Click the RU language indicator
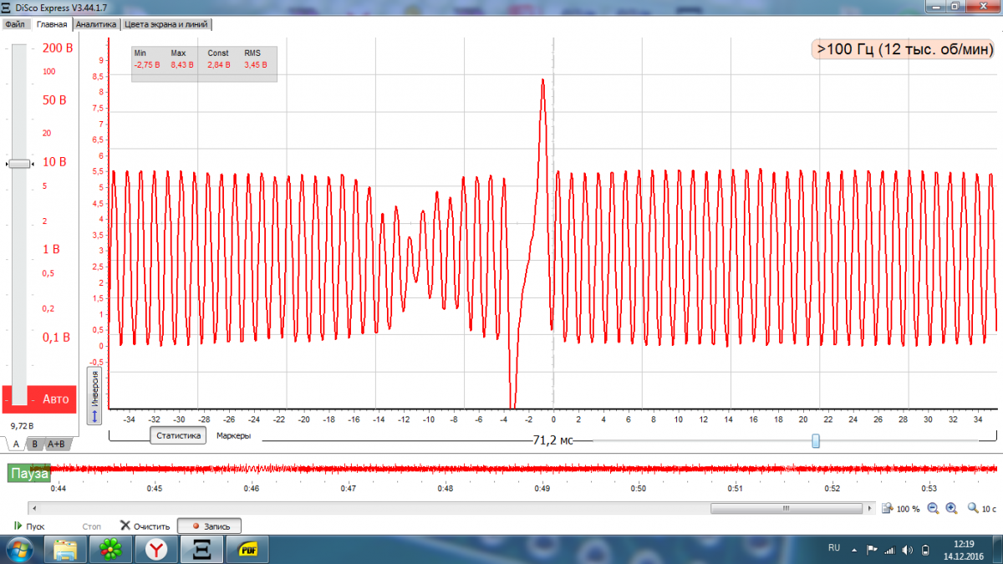 coord(834,547)
